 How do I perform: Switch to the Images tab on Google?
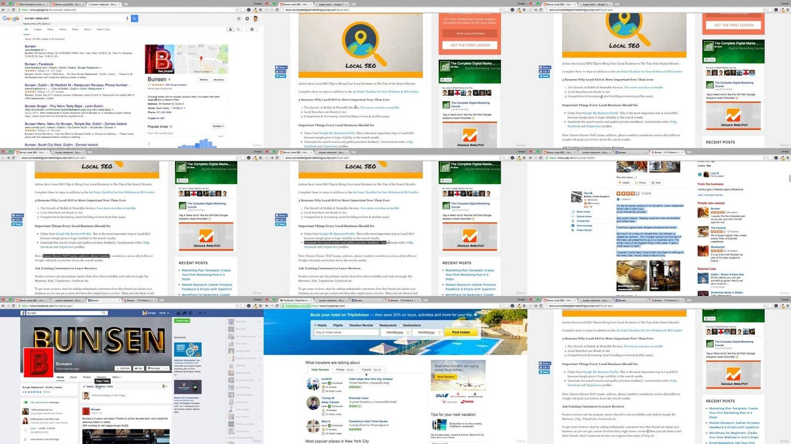click(38, 29)
